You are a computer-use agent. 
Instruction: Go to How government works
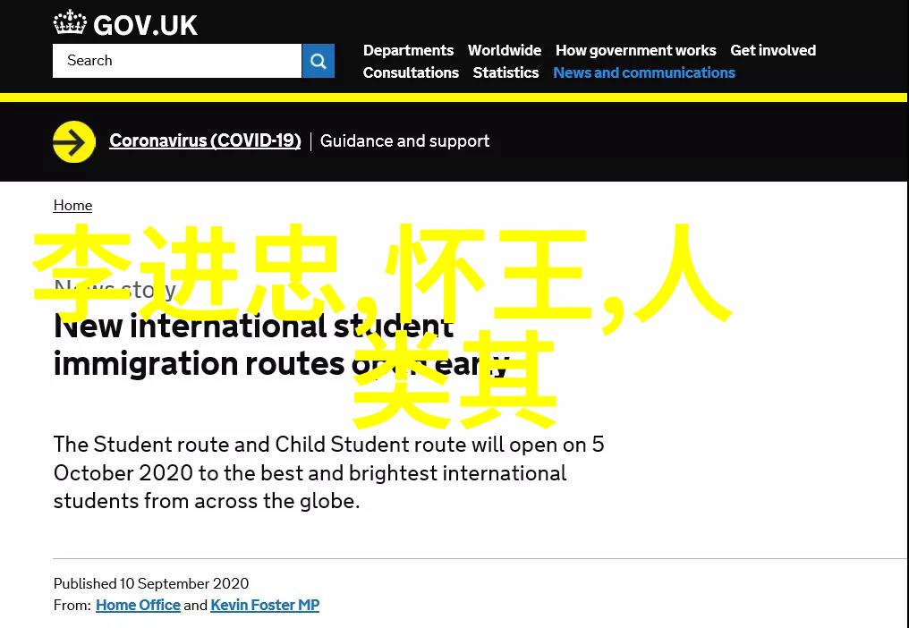[x=635, y=50]
